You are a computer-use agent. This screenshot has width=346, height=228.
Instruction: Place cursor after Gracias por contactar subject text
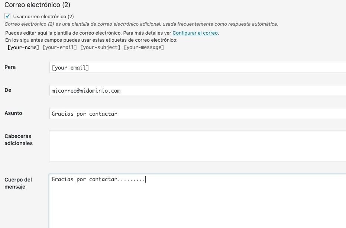pos(117,113)
